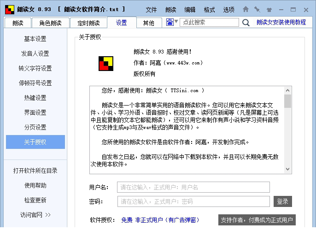Click the 密码 input field
This screenshot has width=316, height=236.
193,201
